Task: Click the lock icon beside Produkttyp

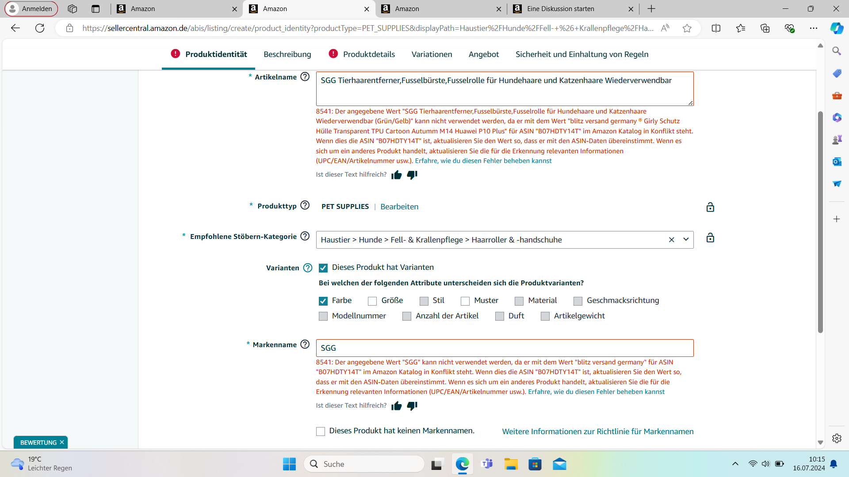Action: coord(710,207)
